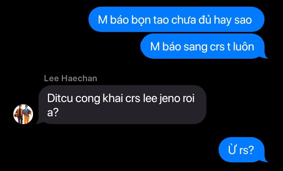Image resolution: width=283 pixels, height=171 pixels.
Task: Click the word 'chưa' in the top bubble
Action: coord(184,20)
